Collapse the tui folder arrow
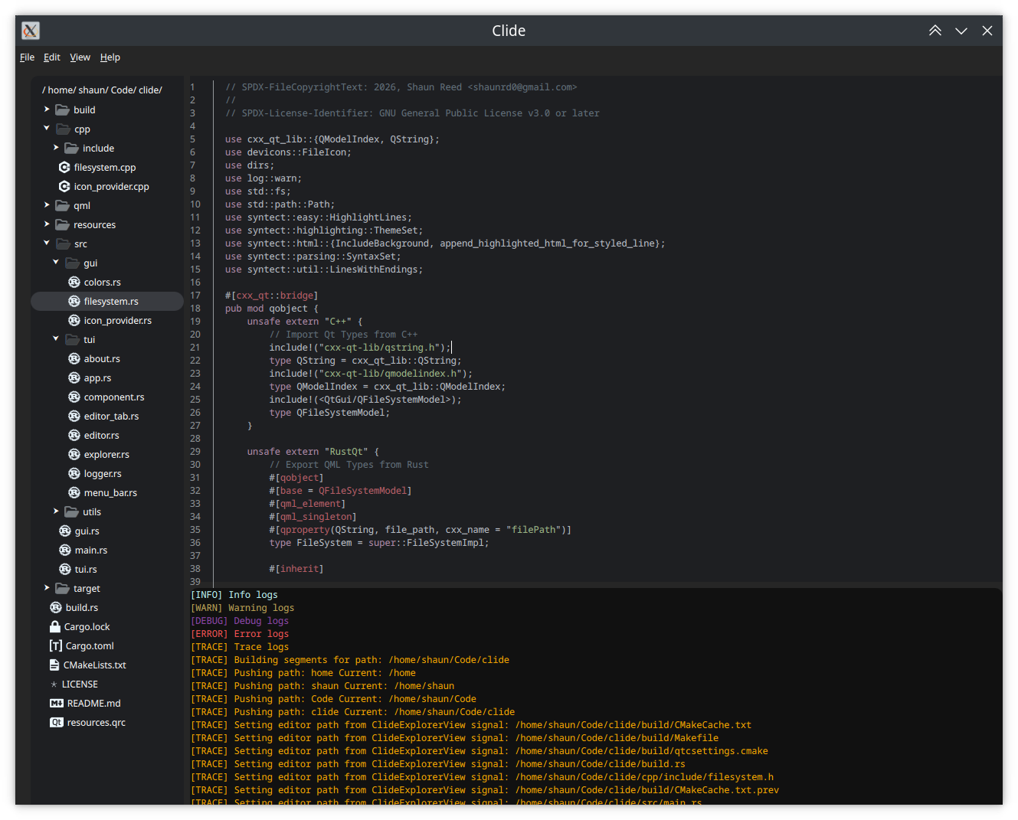Image resolution: width=1018 pixels, height=820 pixels. pos(56,339)
